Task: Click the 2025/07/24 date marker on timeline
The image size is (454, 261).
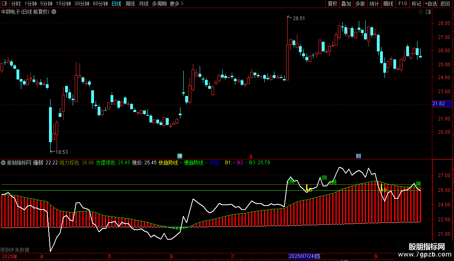Action: (x=304, y=256)
